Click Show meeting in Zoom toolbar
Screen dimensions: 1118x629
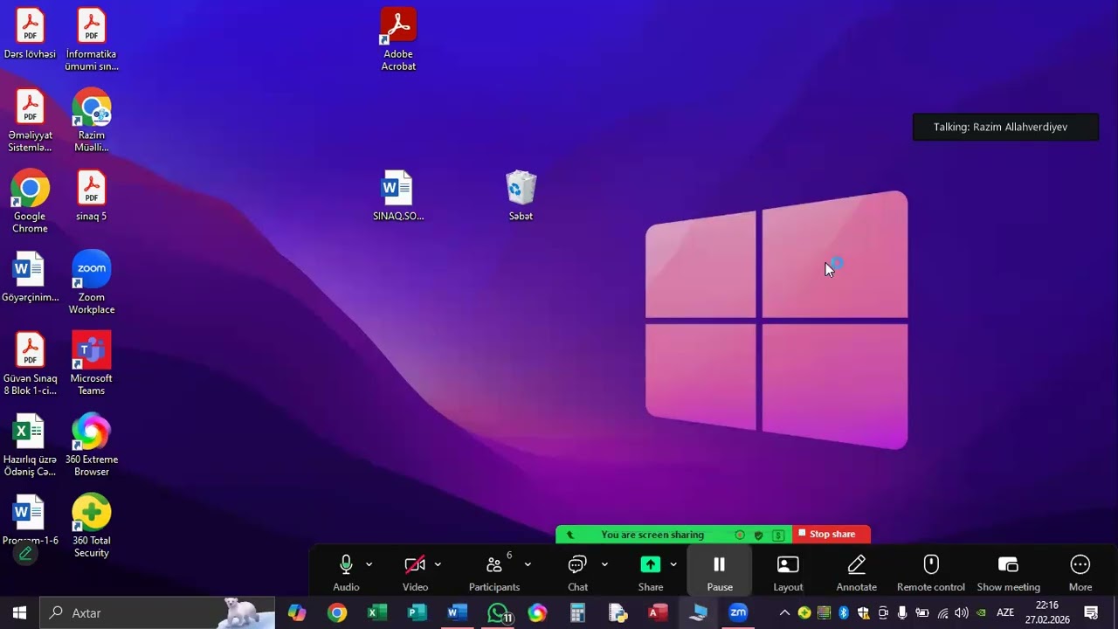click(x=1008, y=572)
